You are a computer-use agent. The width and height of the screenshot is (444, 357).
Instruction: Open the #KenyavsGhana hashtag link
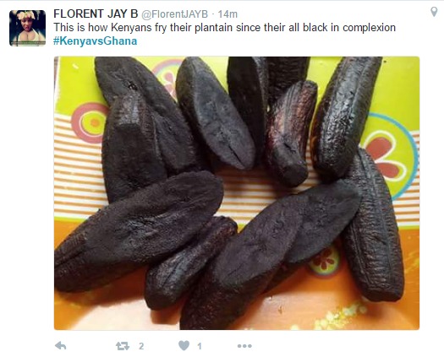point(95,41)
